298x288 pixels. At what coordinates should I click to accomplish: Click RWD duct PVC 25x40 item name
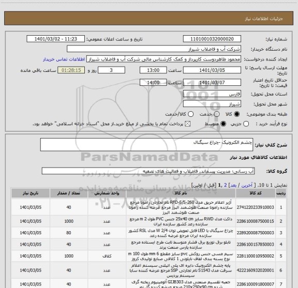click(x=181, y=221)
